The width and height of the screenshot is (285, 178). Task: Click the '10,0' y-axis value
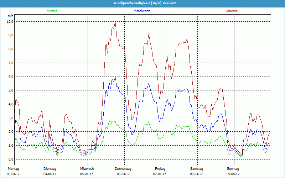[x=10, y=22]
